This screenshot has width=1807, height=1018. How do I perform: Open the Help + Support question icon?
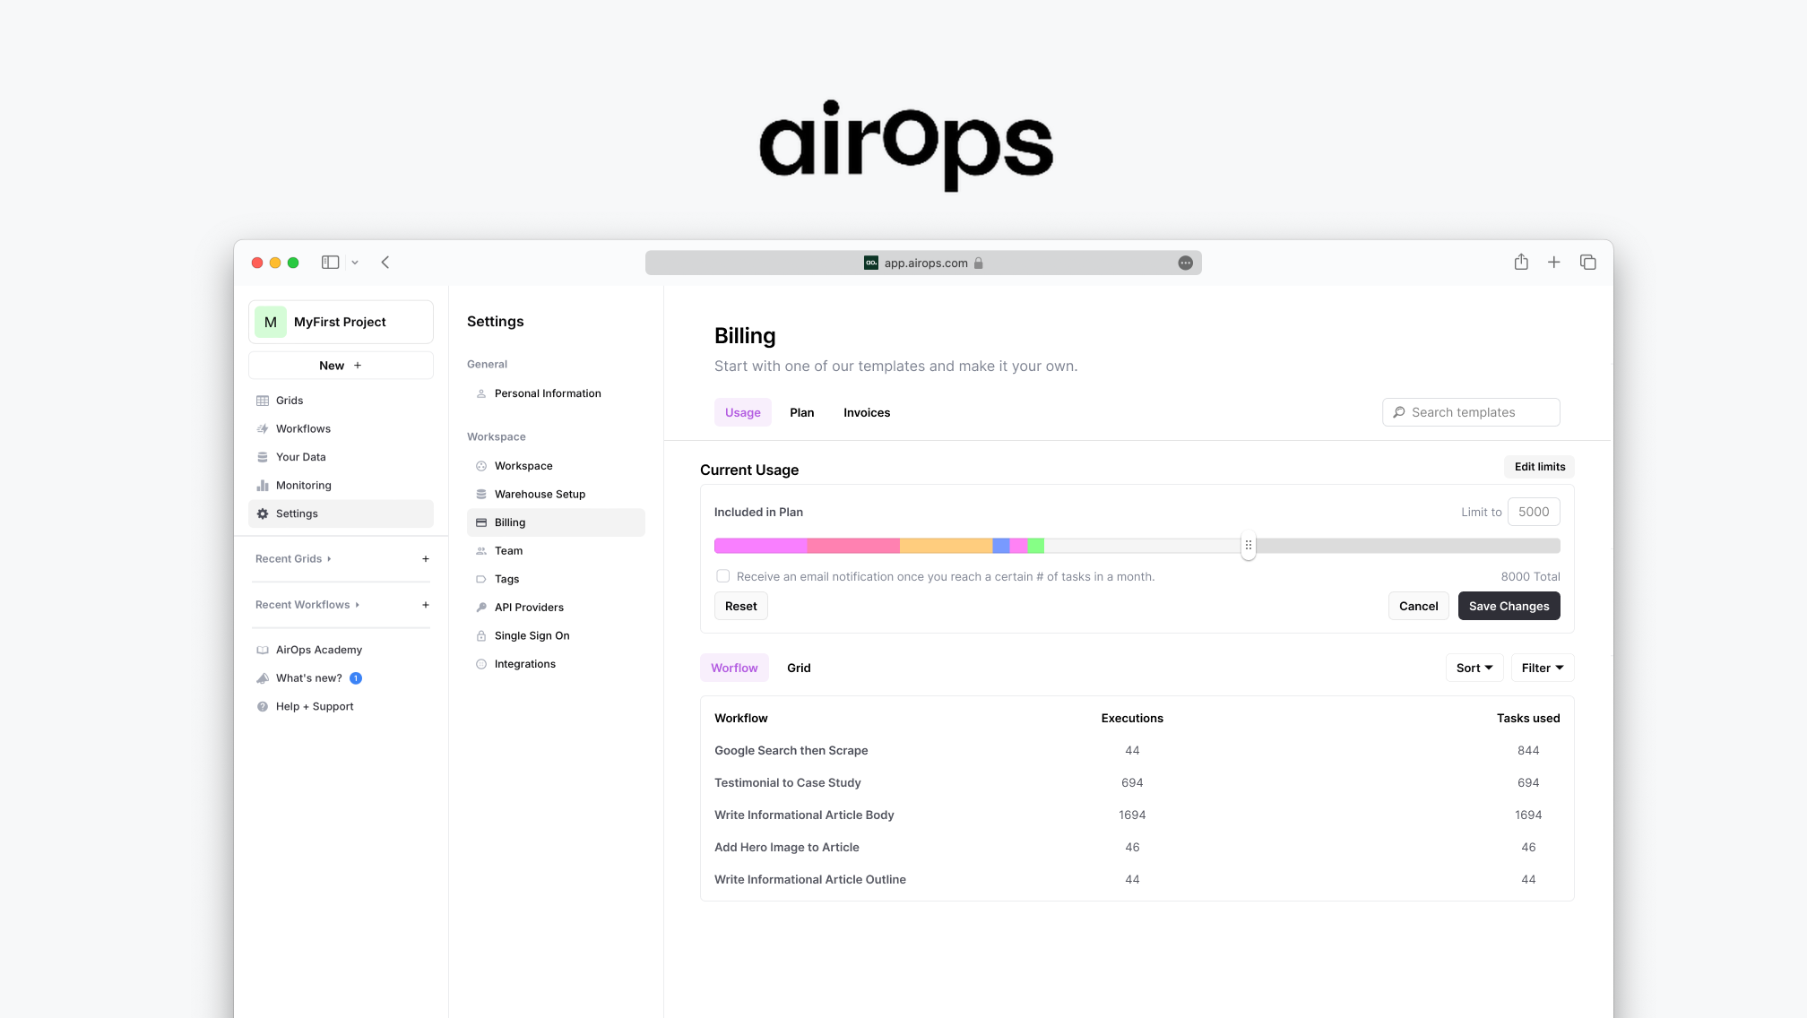click(x=263, y=707)
